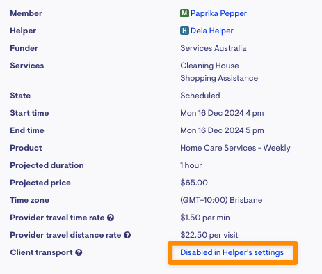Open the Dela Helper profile link
The image size is (322, 274).
pyautogui.click(x=212, y=31)
